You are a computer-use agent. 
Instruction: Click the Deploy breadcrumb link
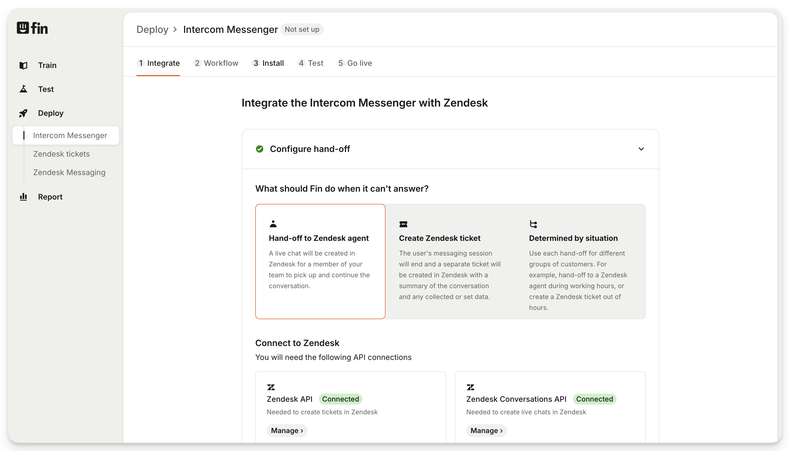click(152, 29)
